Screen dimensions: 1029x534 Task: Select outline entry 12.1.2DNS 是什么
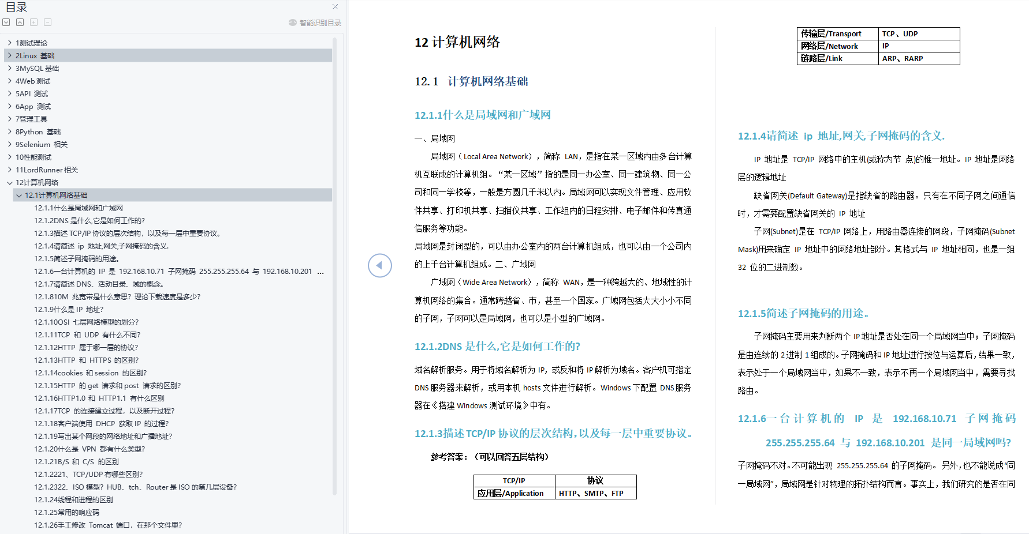(90, 220)
